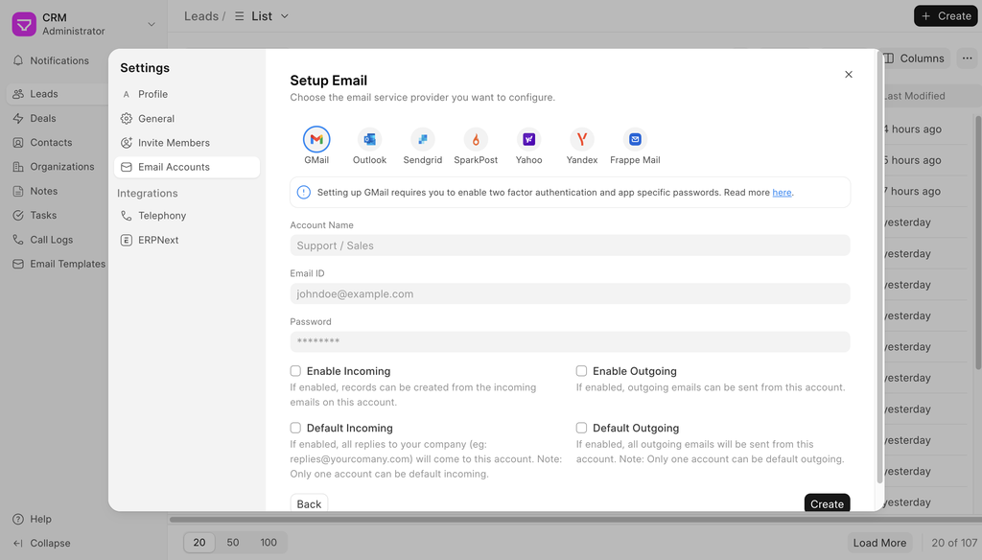The height and width of the screenshot is (560, 982).
Task: Open the Telephony integration settings
Action: pos(162,216)
